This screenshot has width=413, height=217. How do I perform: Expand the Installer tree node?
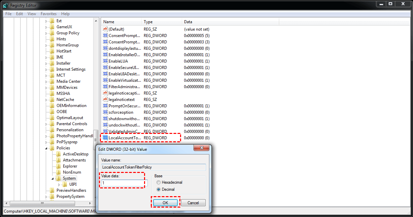tap(46, 63)
